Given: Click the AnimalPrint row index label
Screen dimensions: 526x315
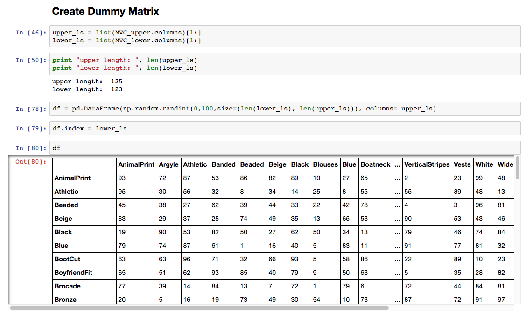Looking at the screenshot, I should coord(72,178).
